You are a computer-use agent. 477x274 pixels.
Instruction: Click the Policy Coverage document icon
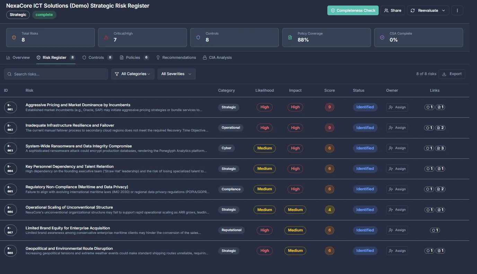[x=290, y=37]
